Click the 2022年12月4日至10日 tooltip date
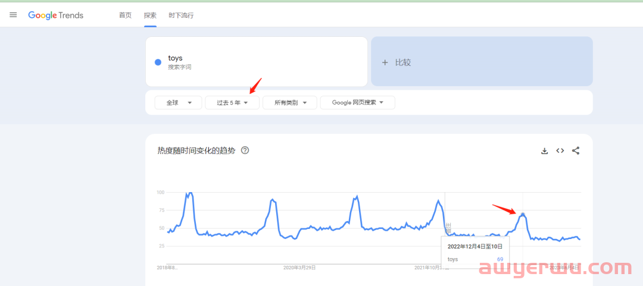This screenshot has height=286, width=643. point(475,247)
